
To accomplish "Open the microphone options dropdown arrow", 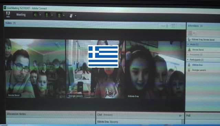I will click(52, 15).
